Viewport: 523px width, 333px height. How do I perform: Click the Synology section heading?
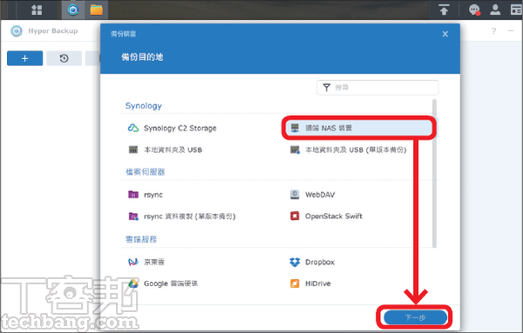coord(144,106)
